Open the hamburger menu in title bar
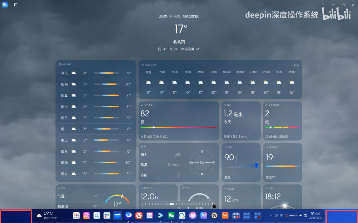The height and width of the screenshot is (223, 358). click(x=323, y=5)
